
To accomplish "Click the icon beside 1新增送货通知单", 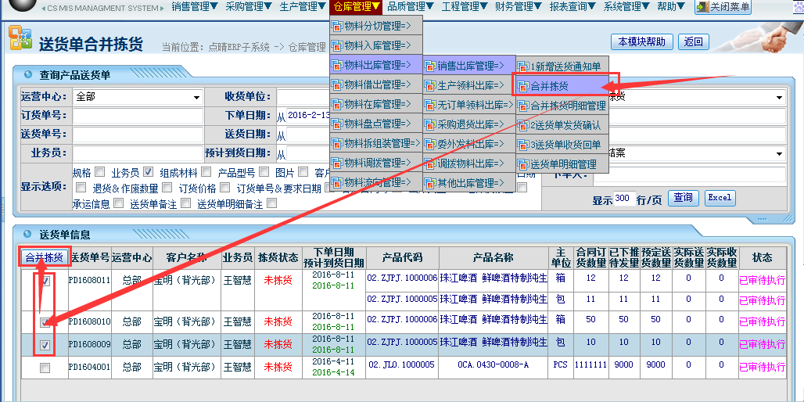I will click(x=523, y=66).
